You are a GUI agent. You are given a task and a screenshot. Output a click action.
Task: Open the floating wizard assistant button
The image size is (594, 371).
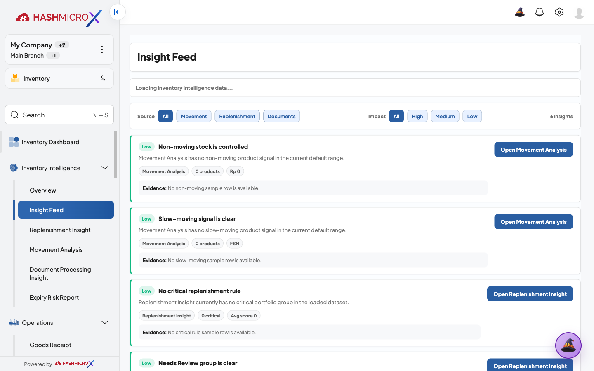(x=568, y=345)
